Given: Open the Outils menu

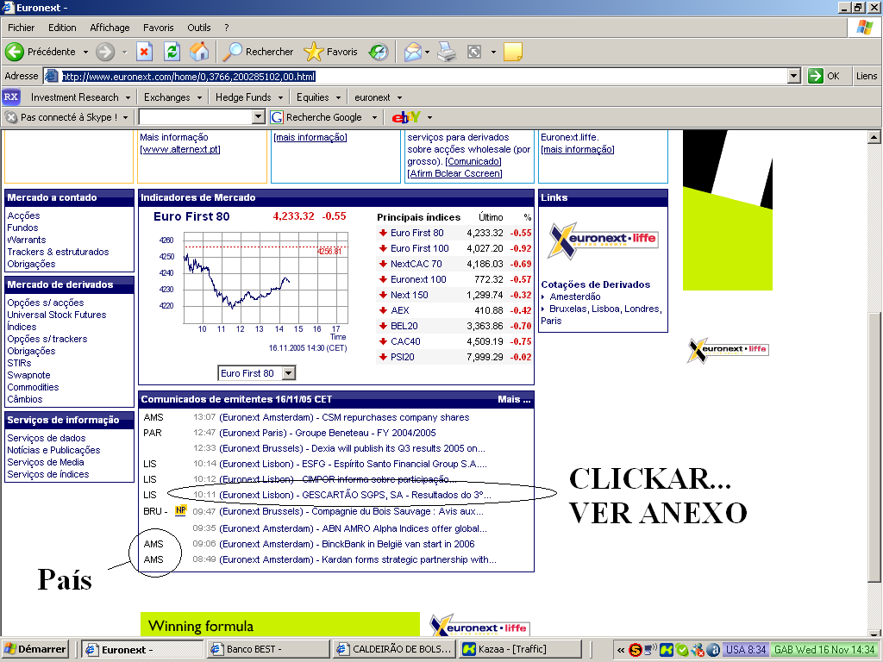Looking at the screenshot, I should 199,28.
